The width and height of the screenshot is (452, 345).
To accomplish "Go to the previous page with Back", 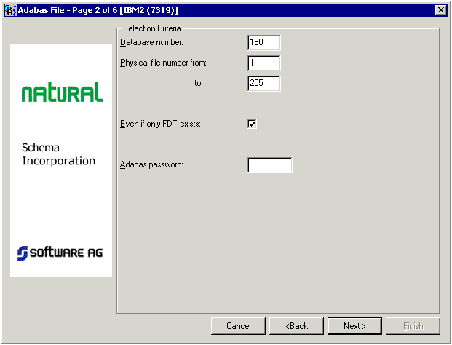I will (296, 326).
